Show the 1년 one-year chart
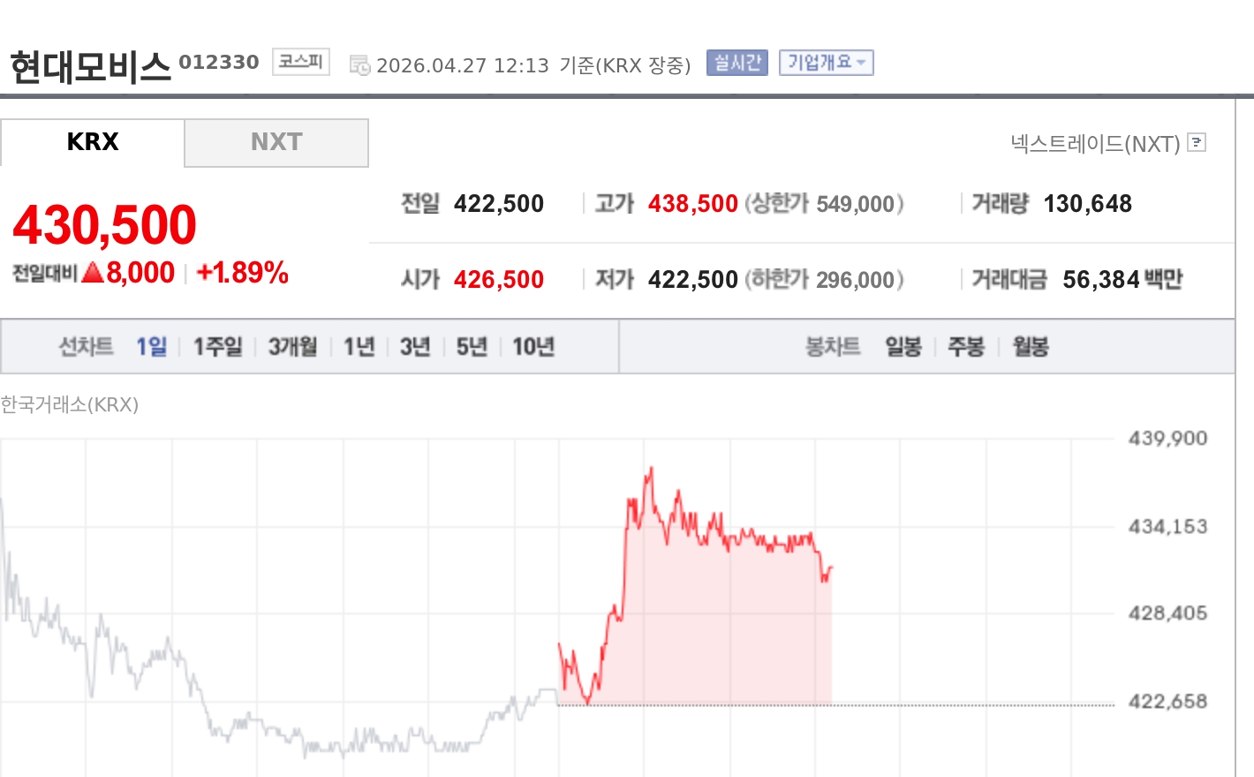1254x777 pixels. 359,347
